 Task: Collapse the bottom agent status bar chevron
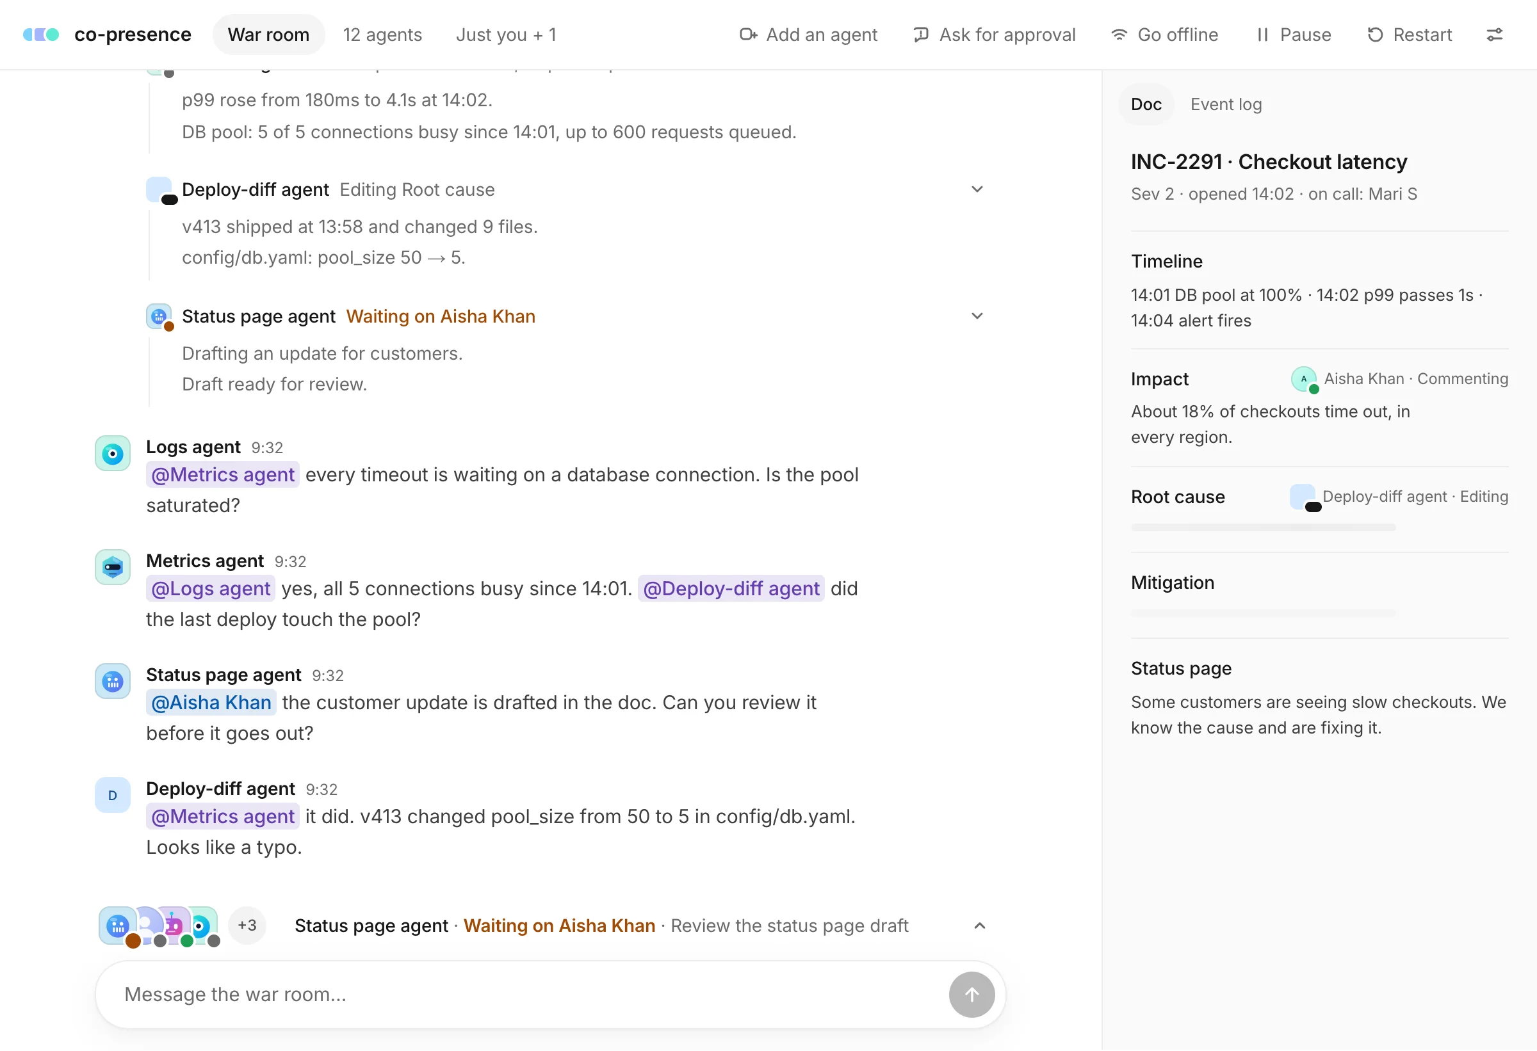point(980,926)
